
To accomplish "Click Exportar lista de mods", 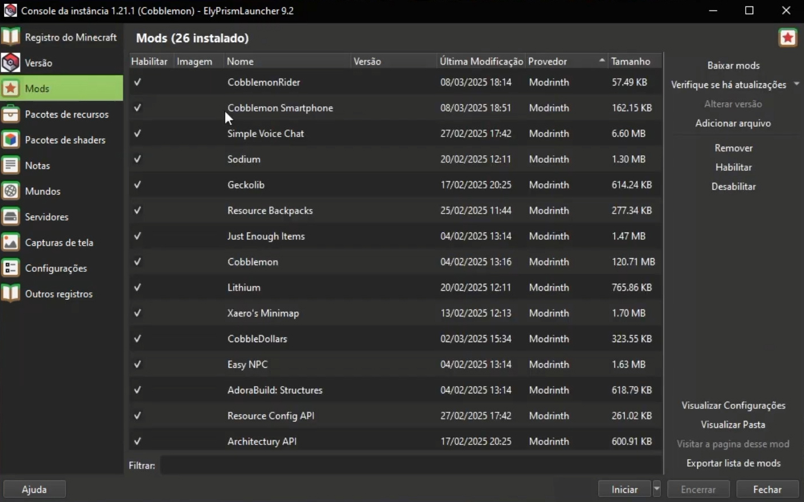I will tap(733, 463).
